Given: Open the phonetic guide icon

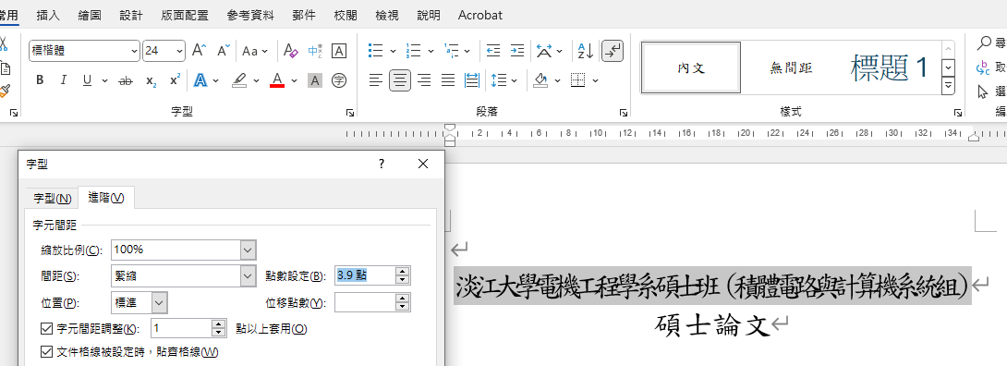Looking at the screenshot, I should pyautogui.click(x=315, y=51).
